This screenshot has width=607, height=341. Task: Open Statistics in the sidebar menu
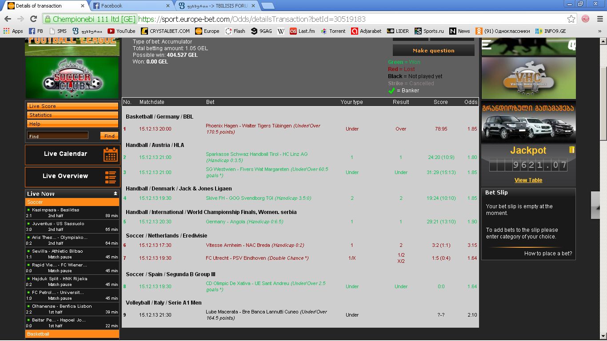72,115
